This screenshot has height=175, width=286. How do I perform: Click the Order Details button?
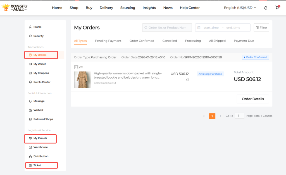coord(253,99)
